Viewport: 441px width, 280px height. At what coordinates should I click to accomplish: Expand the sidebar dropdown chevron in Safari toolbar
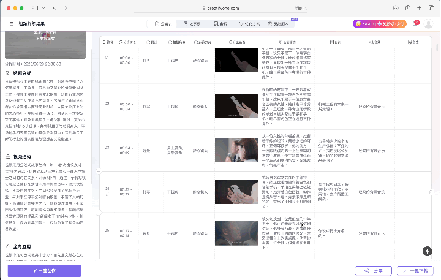(43, 8)
